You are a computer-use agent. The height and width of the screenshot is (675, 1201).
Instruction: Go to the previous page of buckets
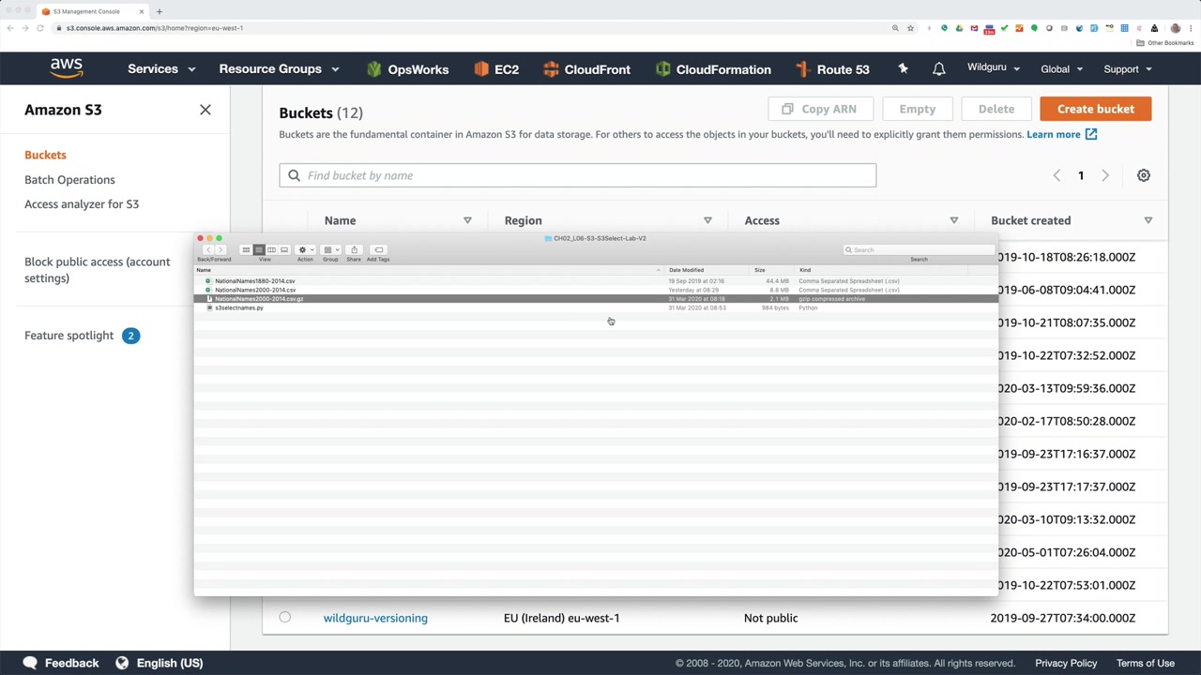tap(1057, 175)
